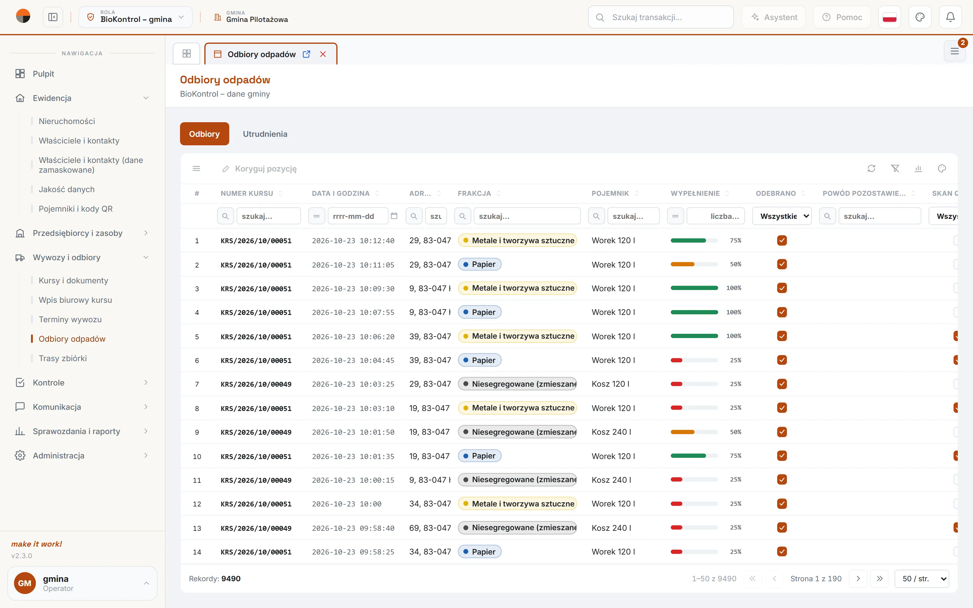Switch to Utrudnienia tab
The height and width of the screenshot is (608, 973).
point(265,134)
